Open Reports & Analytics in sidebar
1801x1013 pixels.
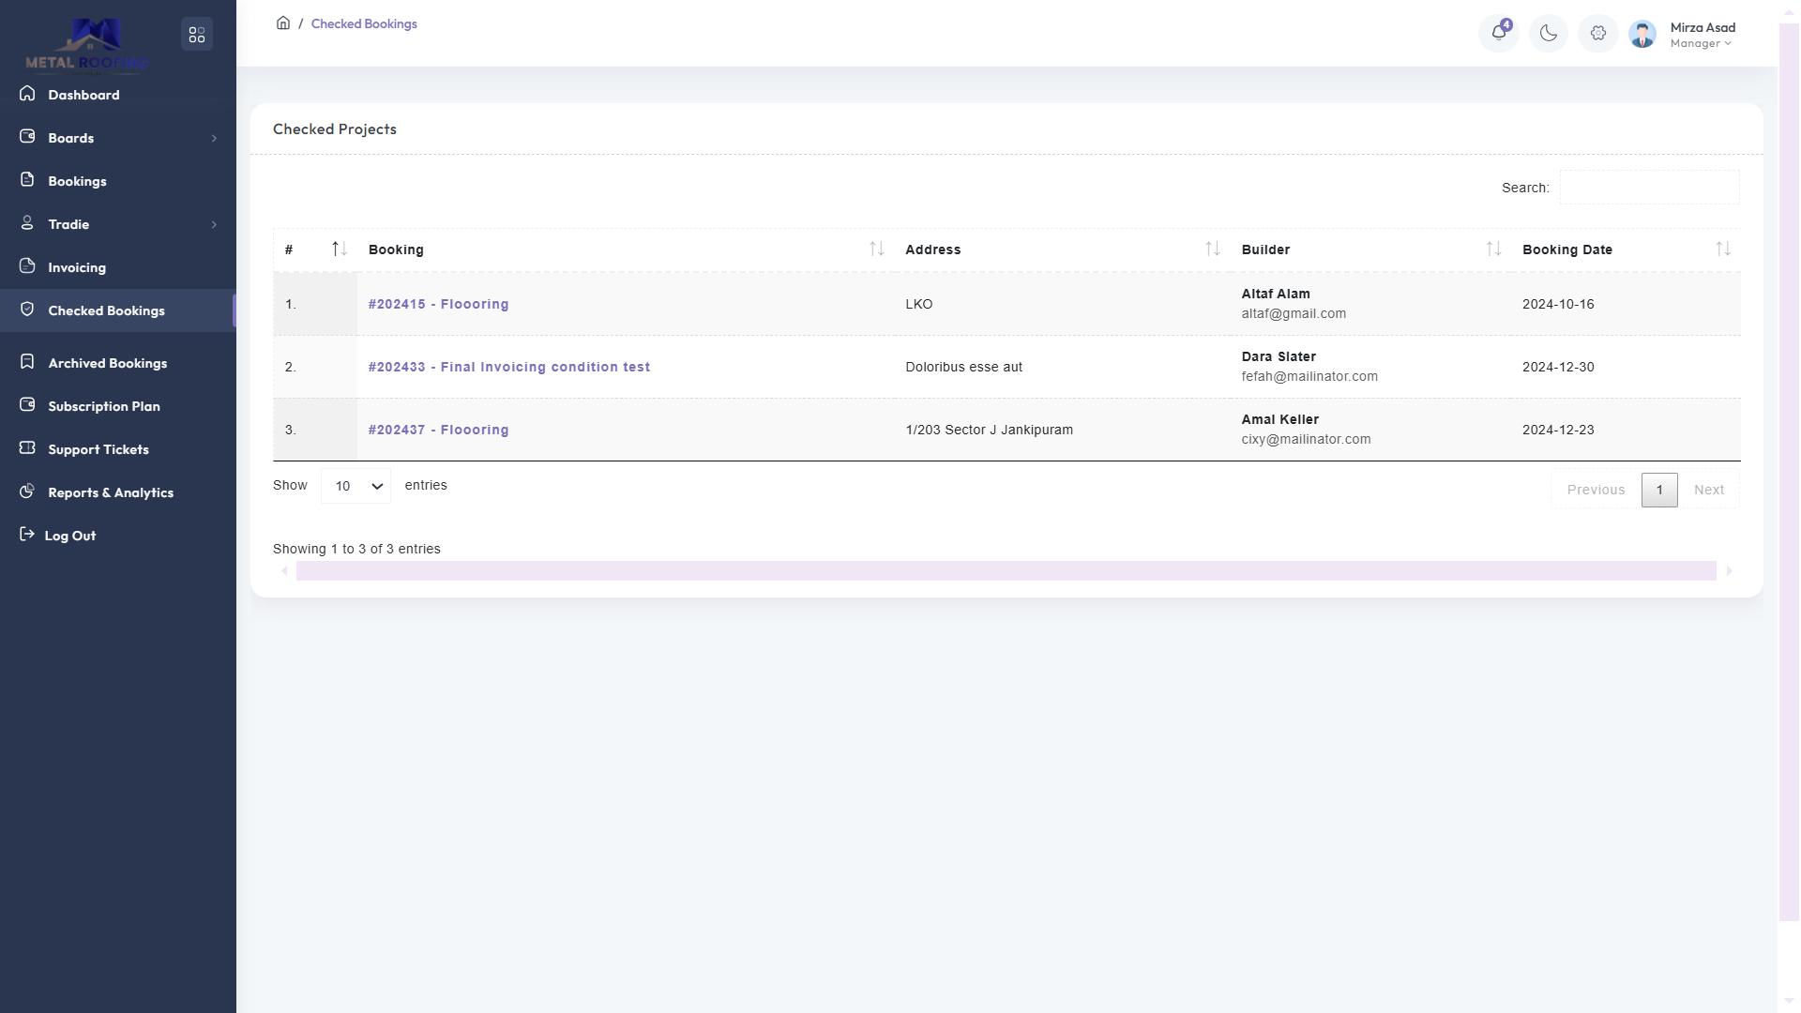point(110,492)
